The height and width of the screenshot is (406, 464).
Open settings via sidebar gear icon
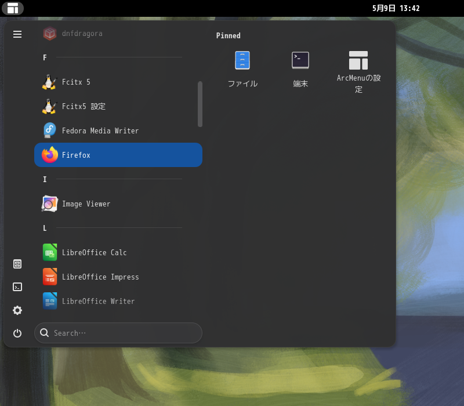17,310
